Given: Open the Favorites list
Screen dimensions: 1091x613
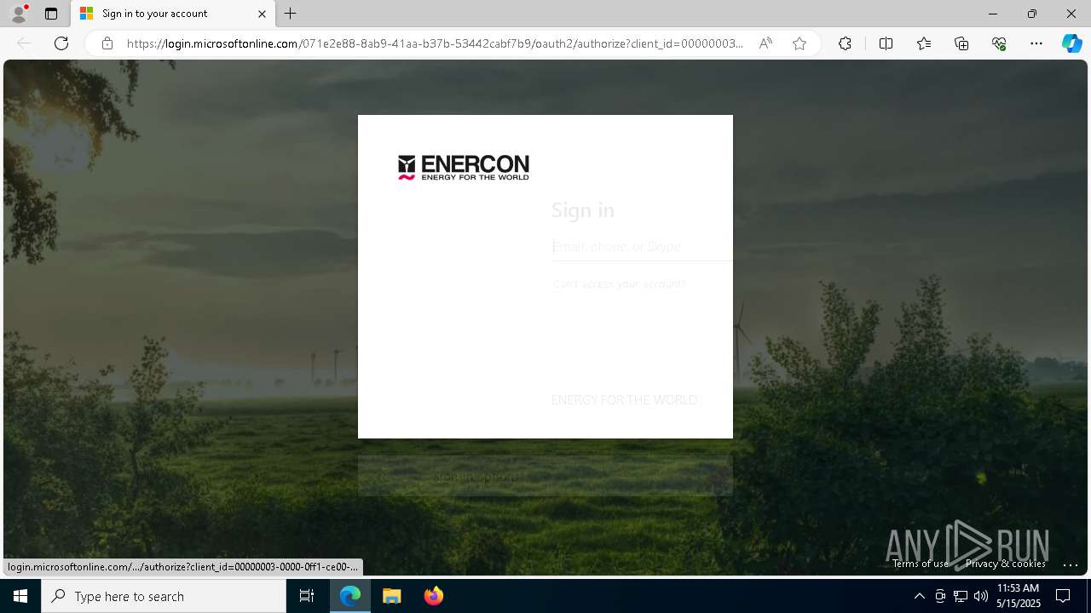Looking at the screenshot, I should 924,43.
